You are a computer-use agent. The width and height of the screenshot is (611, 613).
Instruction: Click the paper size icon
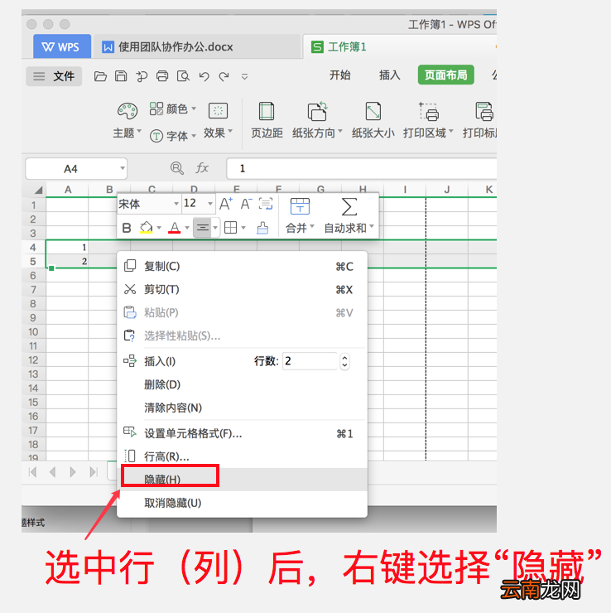(373, 112)
